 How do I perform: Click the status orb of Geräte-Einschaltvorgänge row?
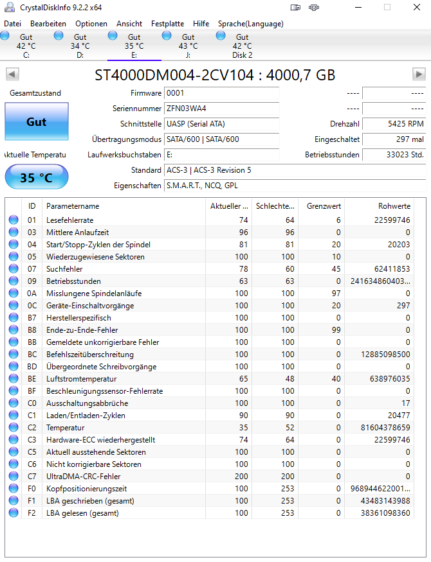coord(14,305)
